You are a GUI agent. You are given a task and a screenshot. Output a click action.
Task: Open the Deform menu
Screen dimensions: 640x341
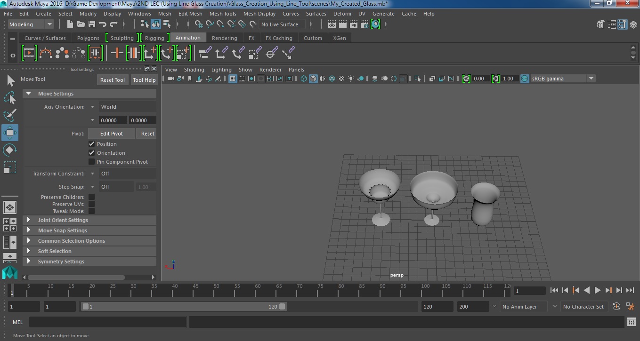pyautogui.click(x=342, y=14)
